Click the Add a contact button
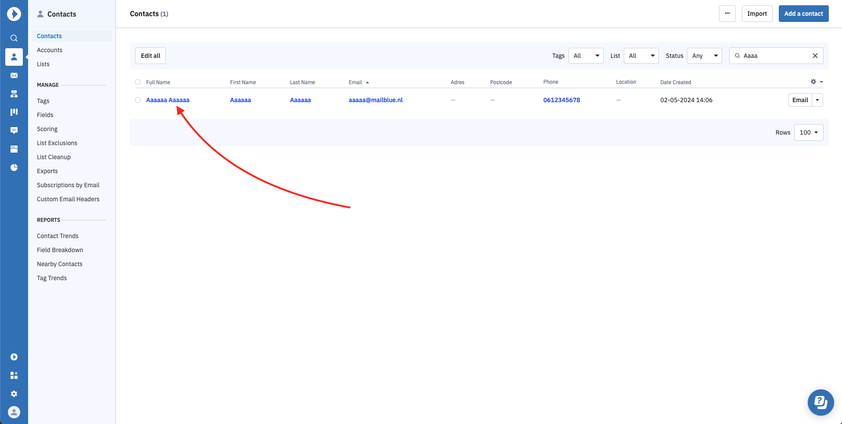The image size is (842, 424). point(803,14)
